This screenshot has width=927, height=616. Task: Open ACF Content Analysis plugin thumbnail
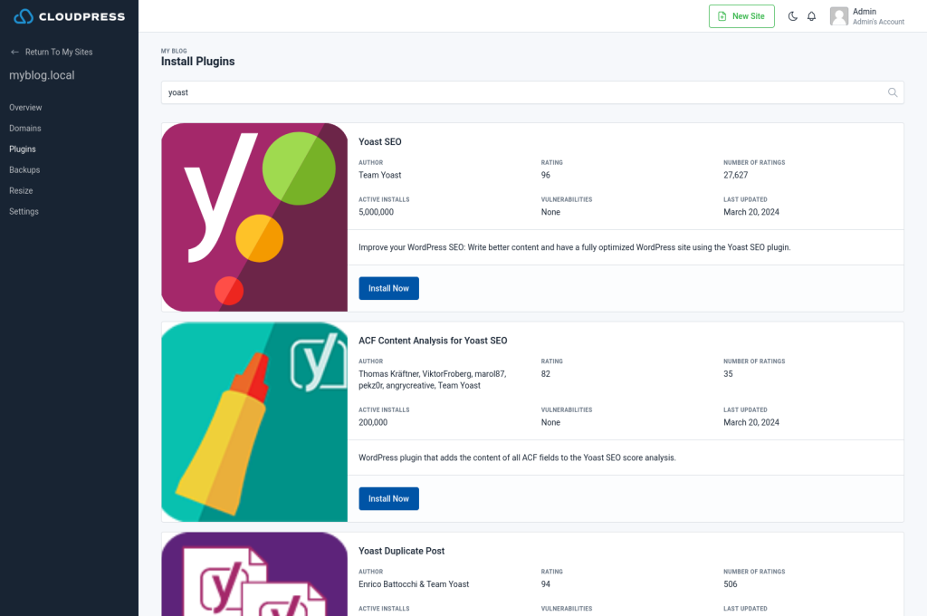click(254, 421)
